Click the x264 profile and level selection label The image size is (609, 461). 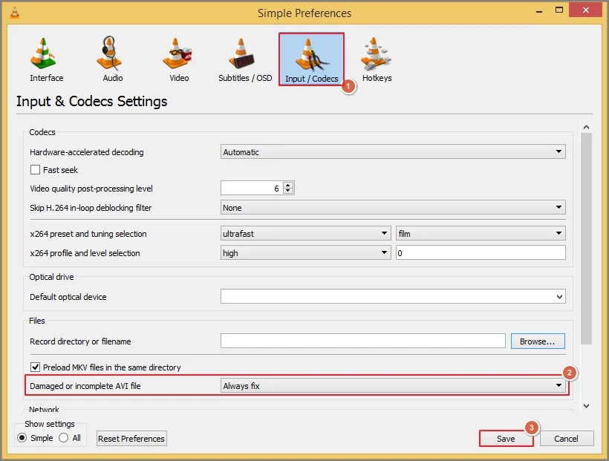coord(85,253)
